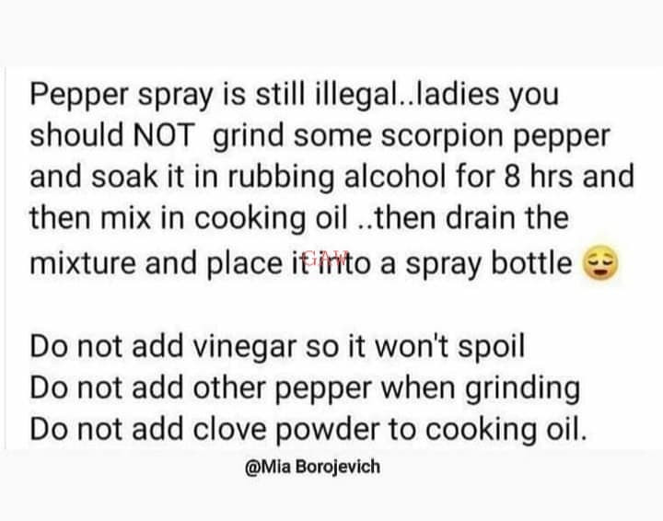This screenshot has width=663, height=521.
Task: Click the words rubbing alcohol
Action: point(337,177)
